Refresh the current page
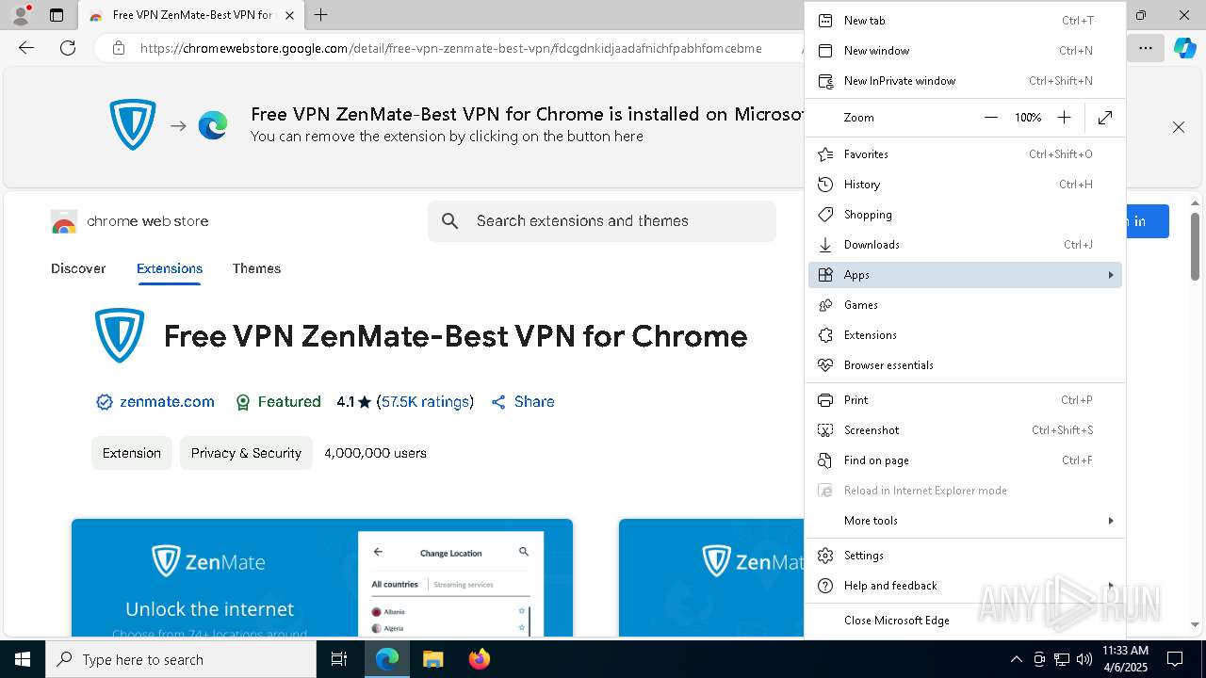This screenshot has width=1206, height=678. [x=68, y=48]
